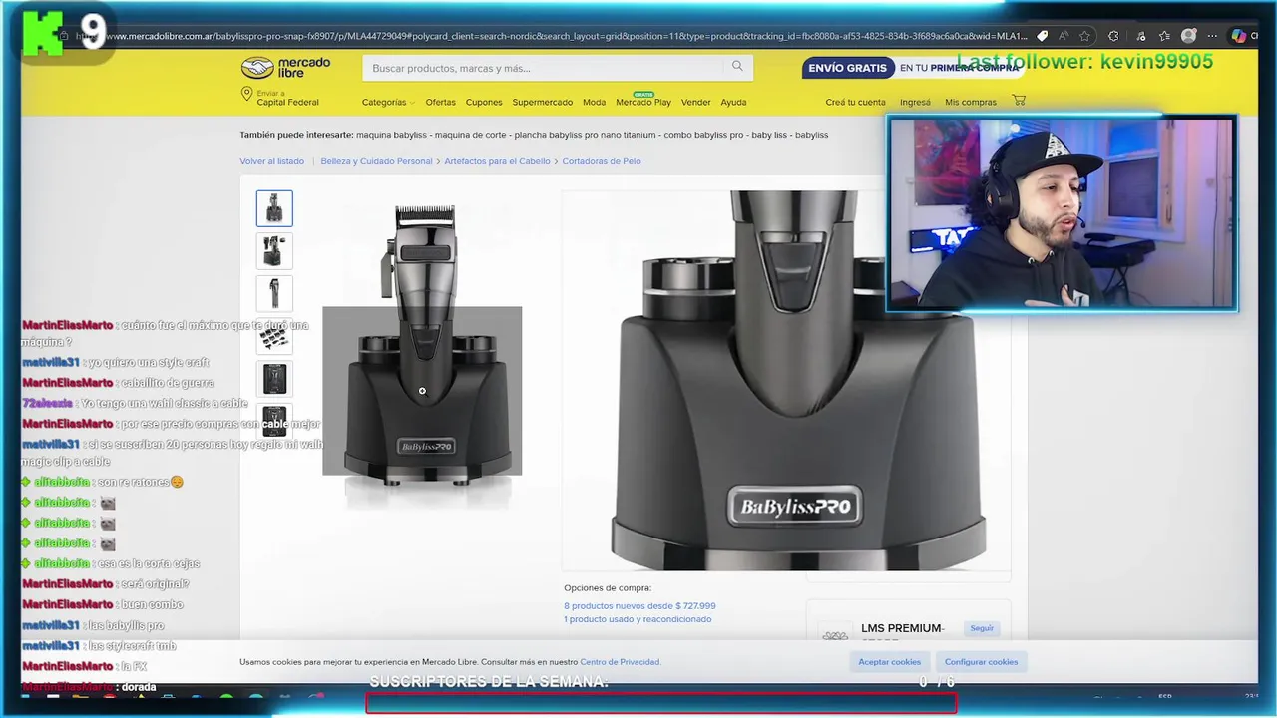Screen dimensions: 1277x718
Task: Click the Vender menu item
Action: (695, 102)
